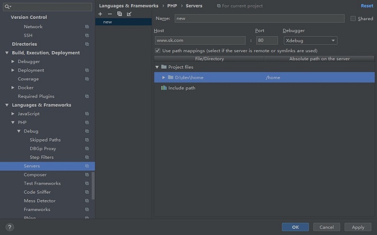Click the settings tree vertical scrollbar

pyautogui.click(x=93, y=186)
